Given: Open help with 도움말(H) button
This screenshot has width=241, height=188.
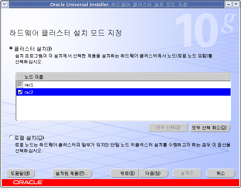Looking at the screenshot, I should [20, 173].
